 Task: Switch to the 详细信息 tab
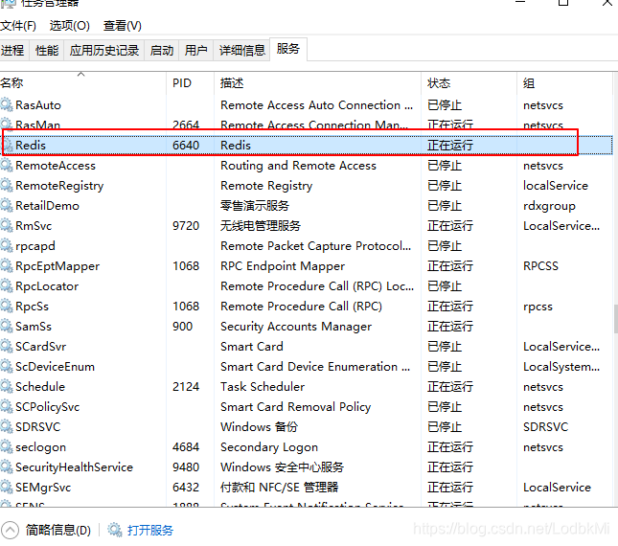pos(242,51)
